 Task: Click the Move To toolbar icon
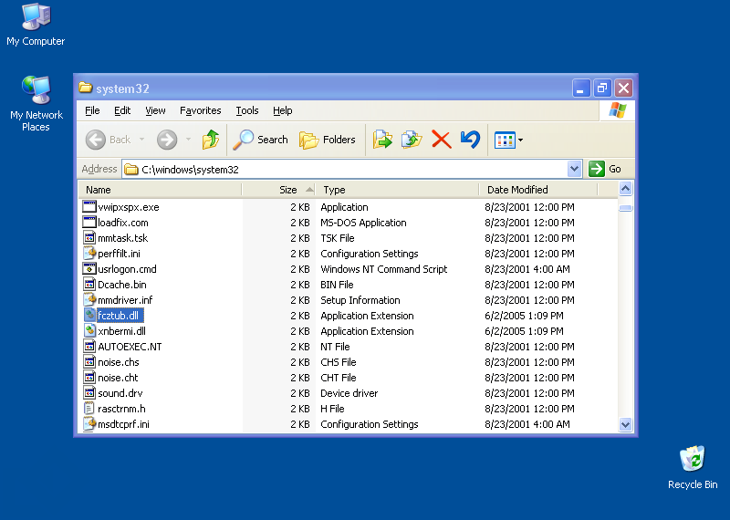point(382,140)
